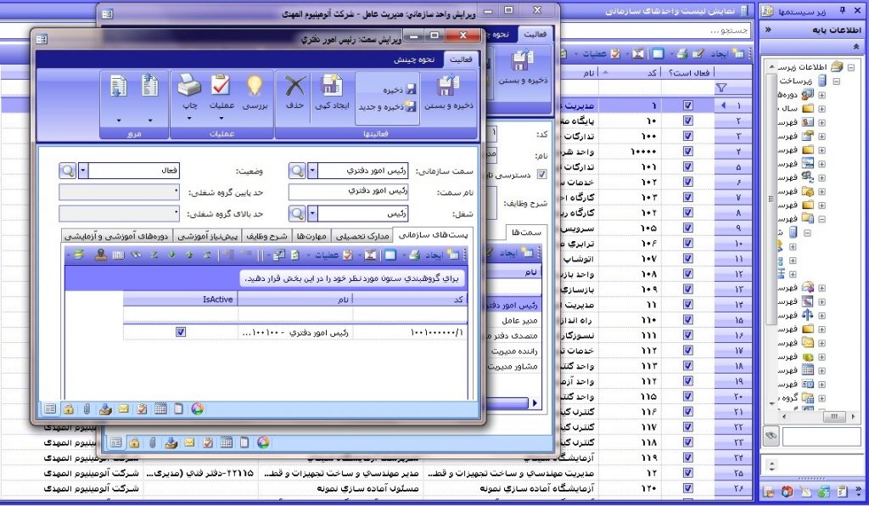The image size is (869, 506).
Task: Click the envelope icon in dialog status bar
Action: tap(123, 409)
